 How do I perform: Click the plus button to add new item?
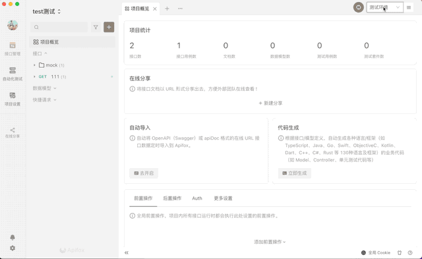point(109,27)
